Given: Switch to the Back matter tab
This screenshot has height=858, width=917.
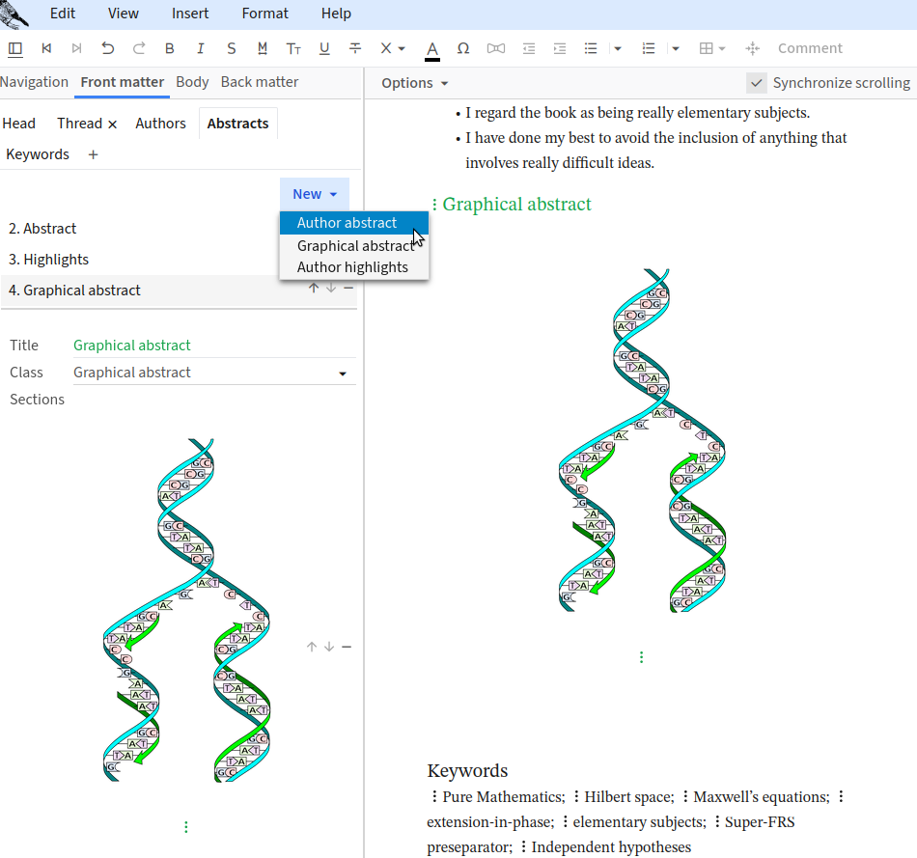Looking at the screenshot, I should coord(259,82).
